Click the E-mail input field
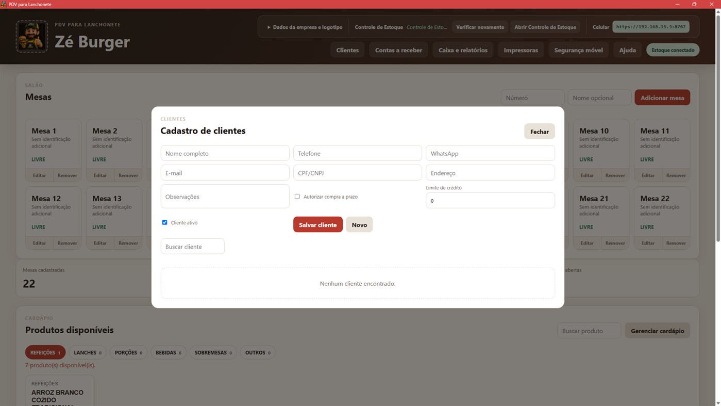 [x=225, y=173]
